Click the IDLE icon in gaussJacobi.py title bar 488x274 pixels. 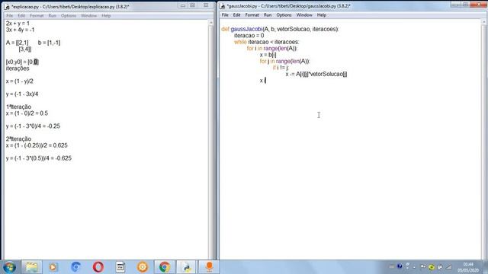tap(223, 6)
